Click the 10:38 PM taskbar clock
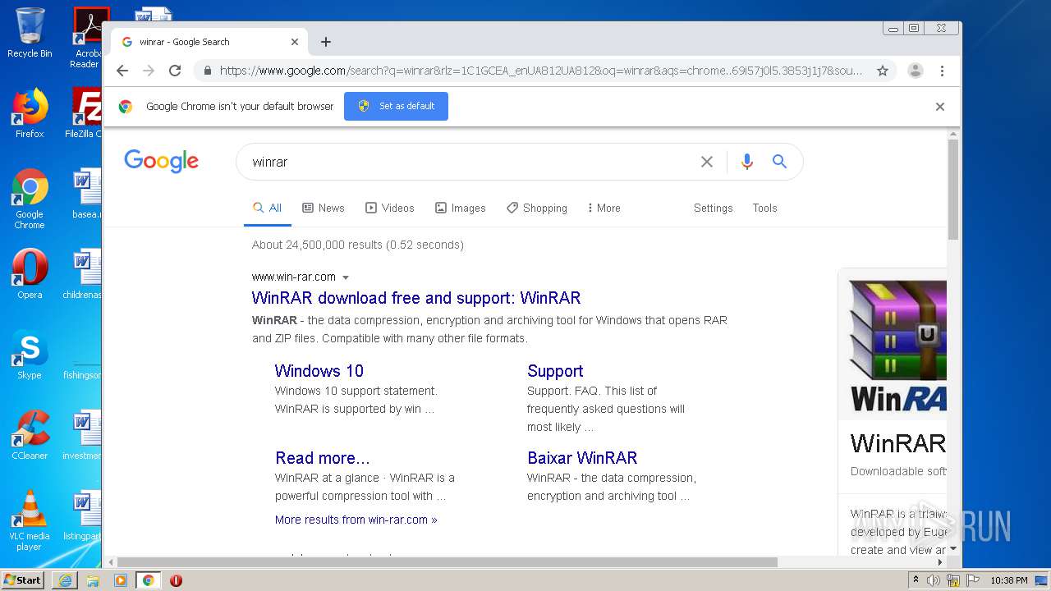 click(1008, 580)
